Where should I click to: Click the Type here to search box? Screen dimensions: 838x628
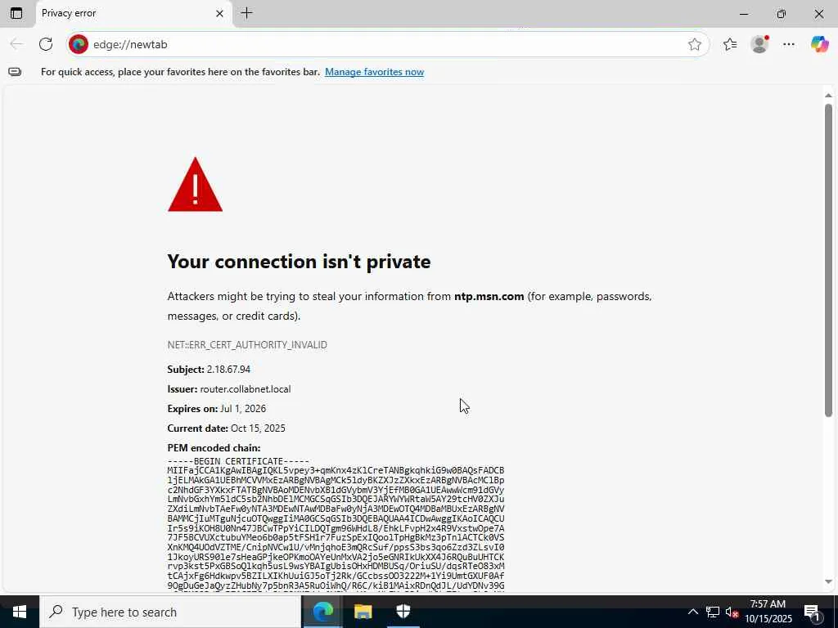click(170, 612)
